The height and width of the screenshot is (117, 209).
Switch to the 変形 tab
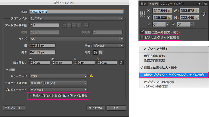click(x=154, y=4)
